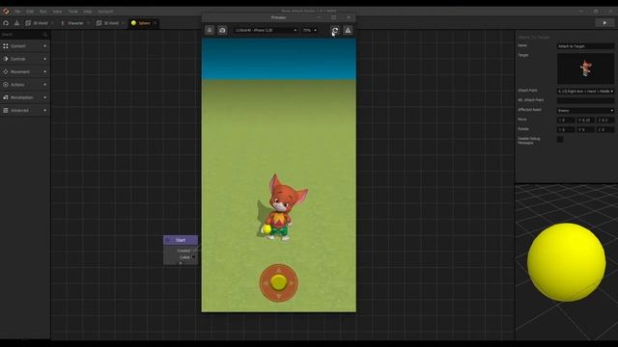The image size is (618, 347).
Task: Expand the Movement category arrow
Action: point(45,71)
